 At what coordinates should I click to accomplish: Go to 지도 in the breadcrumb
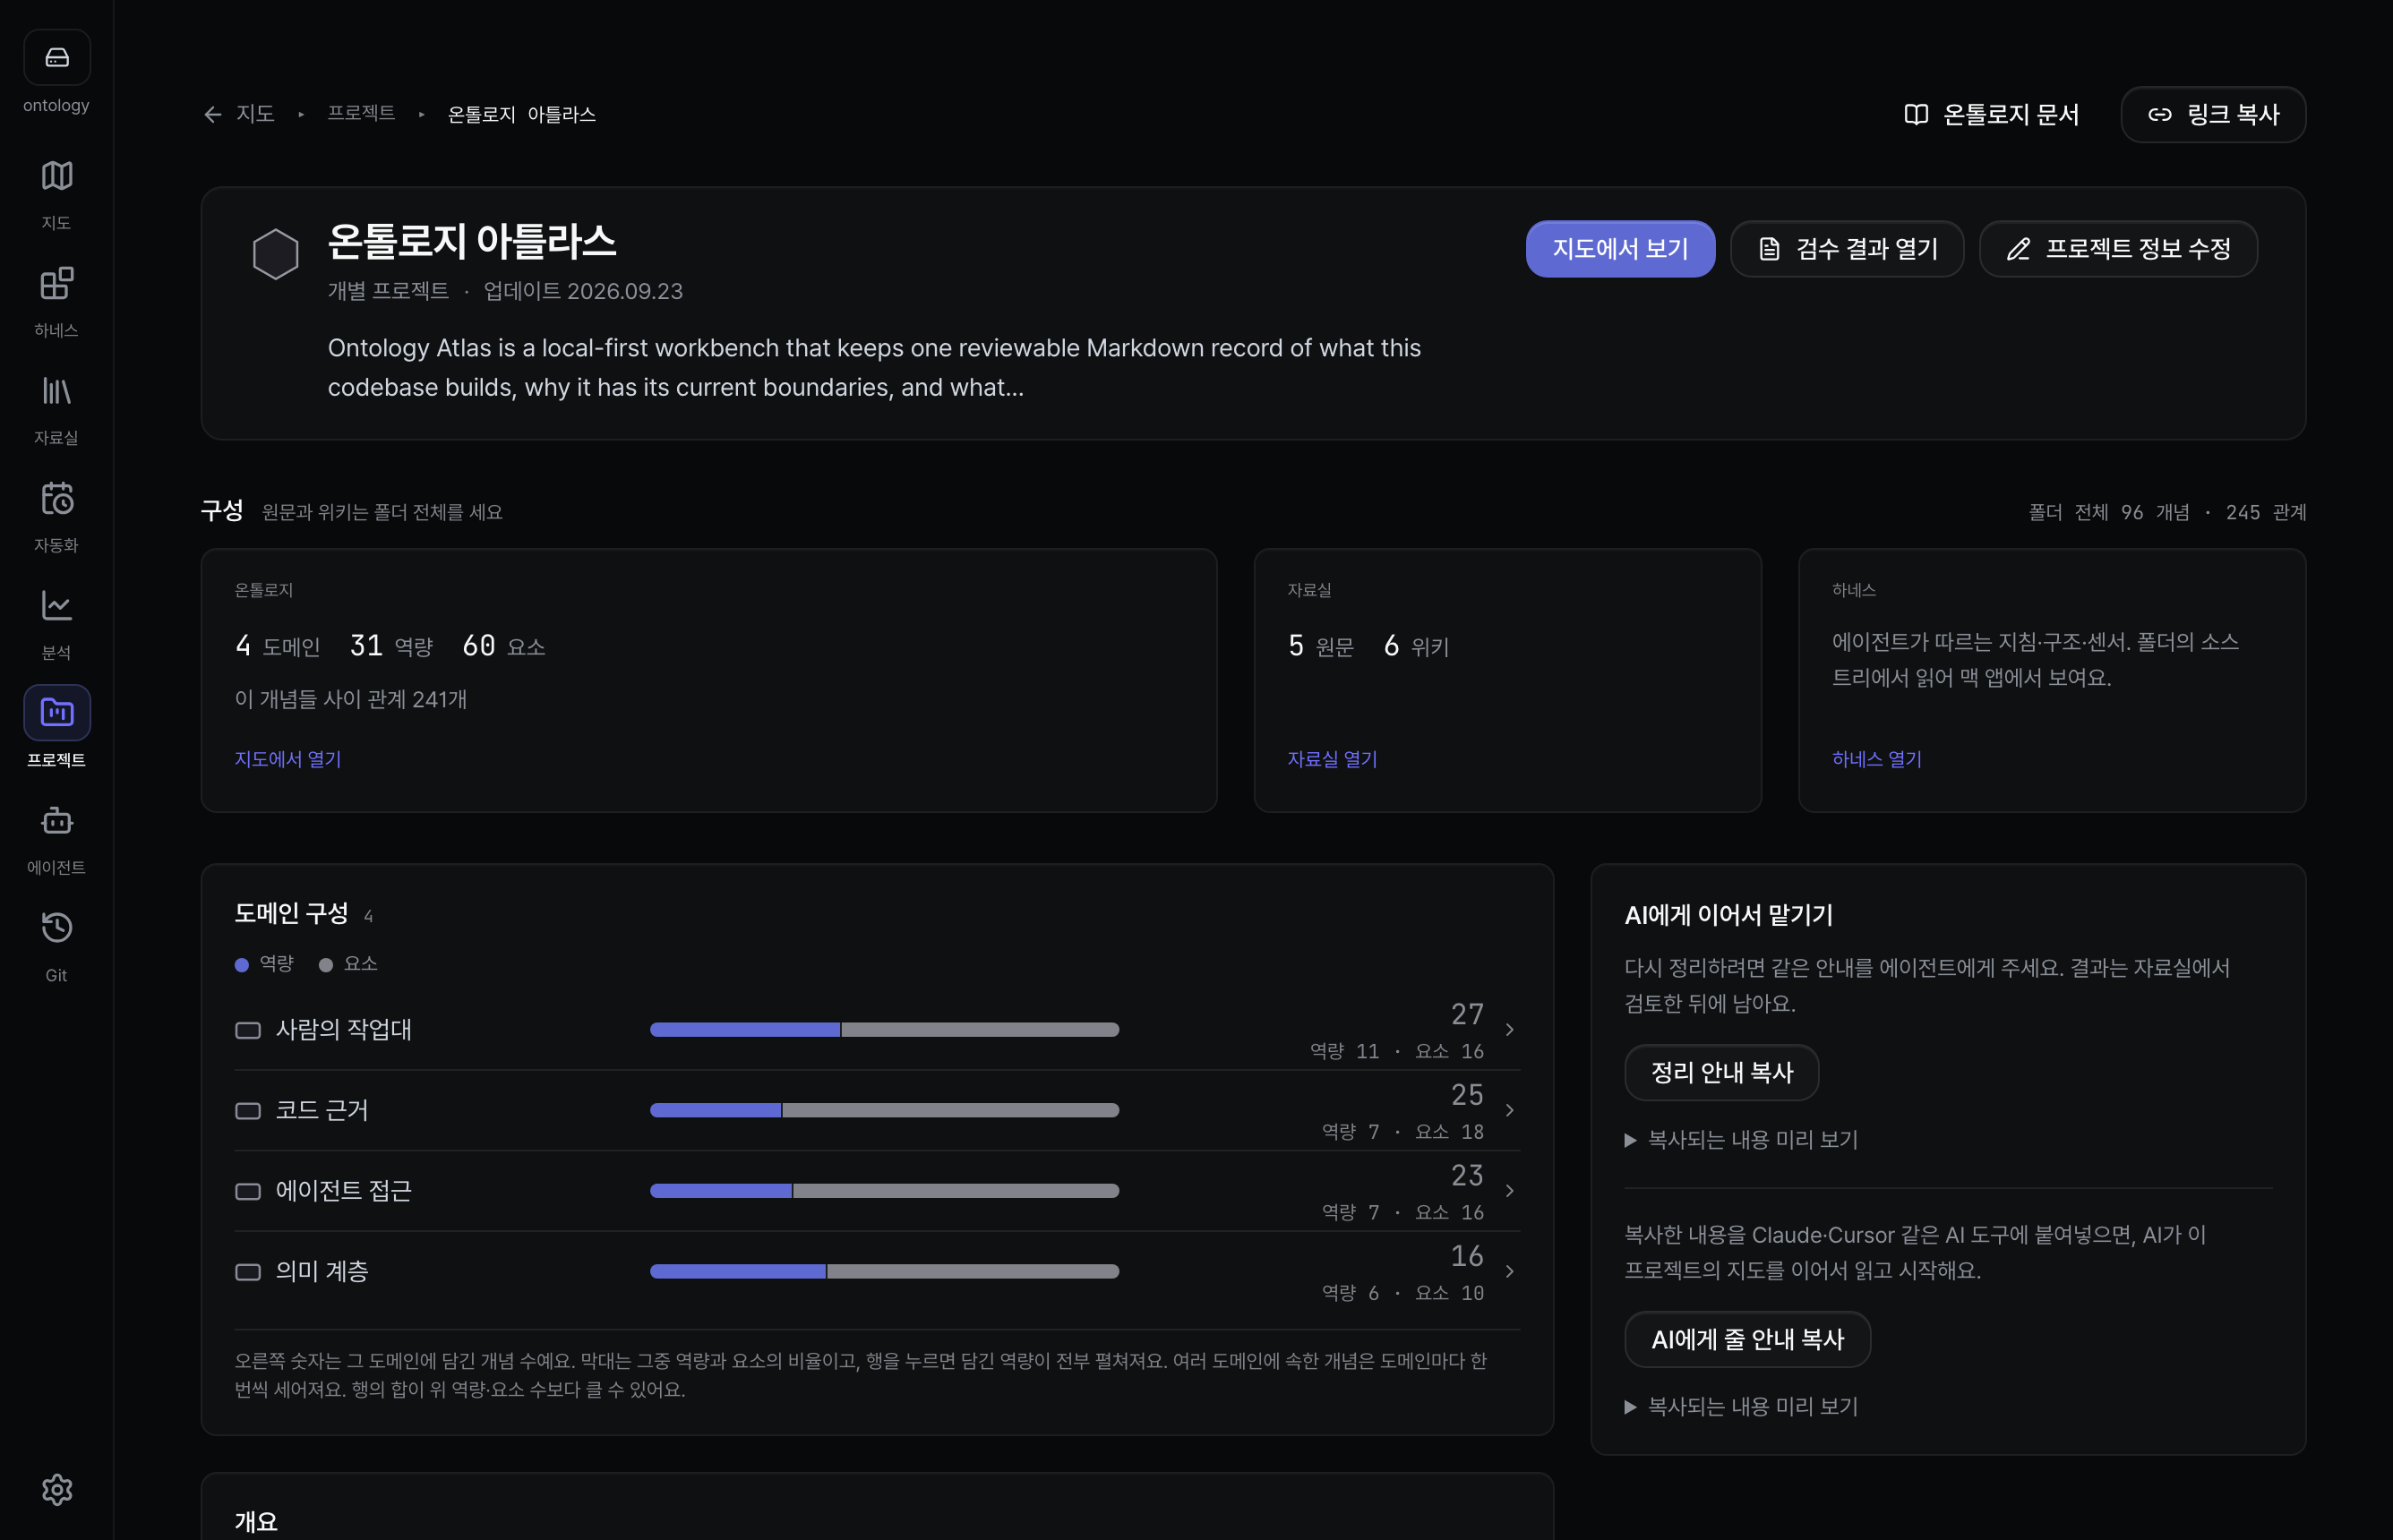click(x=255, y=114)
